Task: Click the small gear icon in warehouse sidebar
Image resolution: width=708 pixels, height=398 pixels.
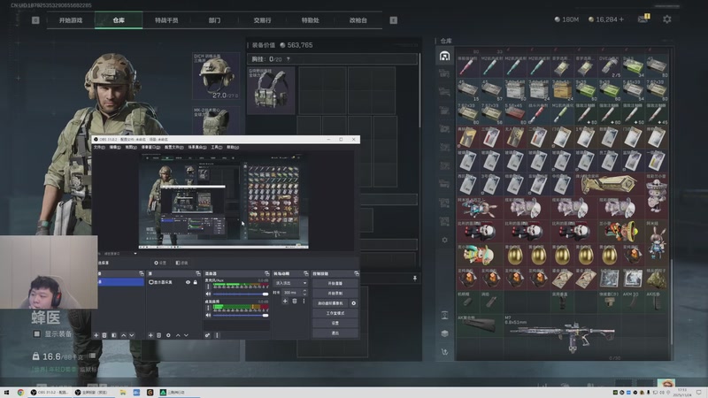Action: tap(445, 240)
